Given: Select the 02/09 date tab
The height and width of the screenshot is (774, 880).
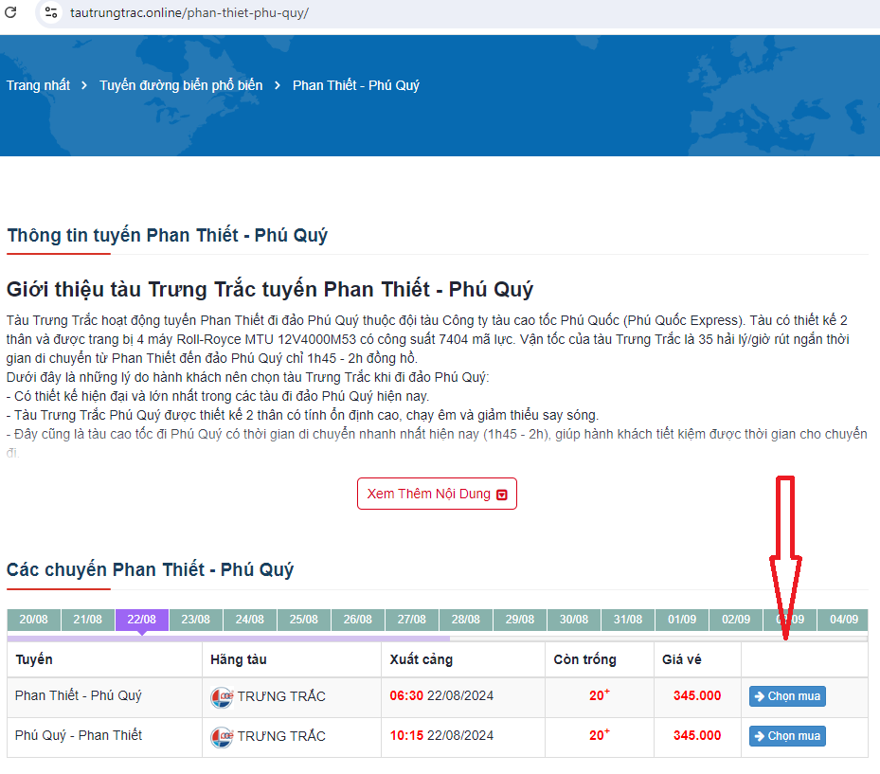Looking at the screenshot, I should [x=736, y=619].
